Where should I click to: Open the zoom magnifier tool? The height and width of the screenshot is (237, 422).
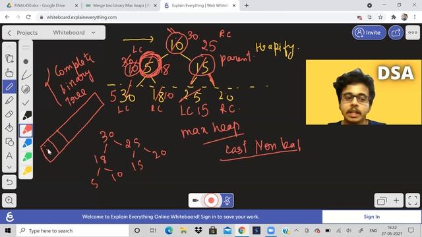tap(9, 200)
